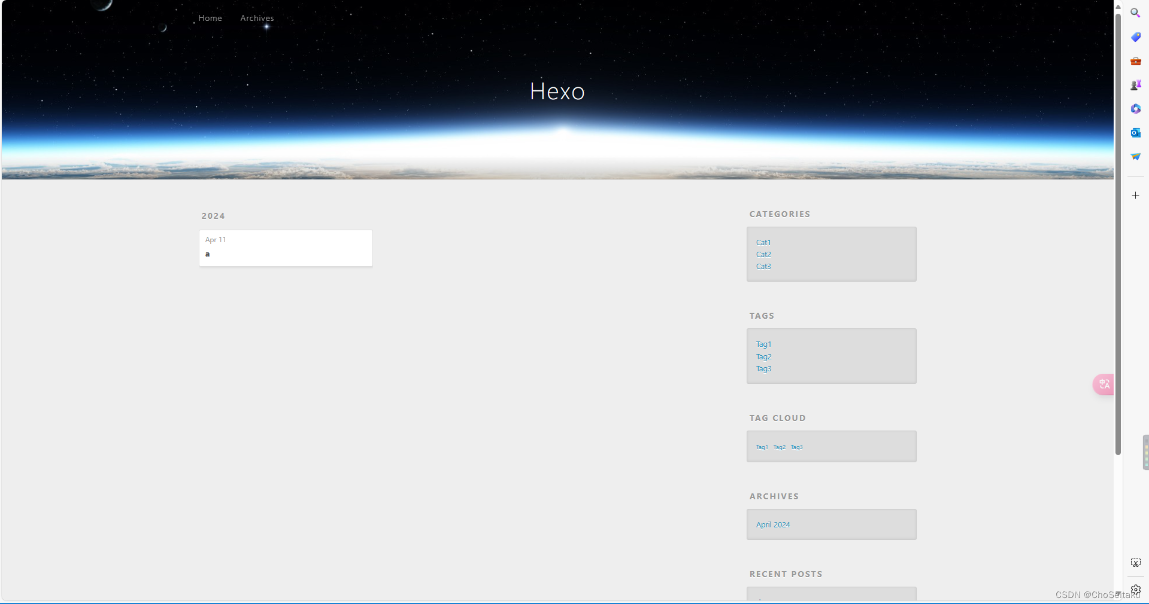Screen dimensions: 1149x604
Task: Open the Microsoft 365 icon in sidebar
Action: [1135, 109]
